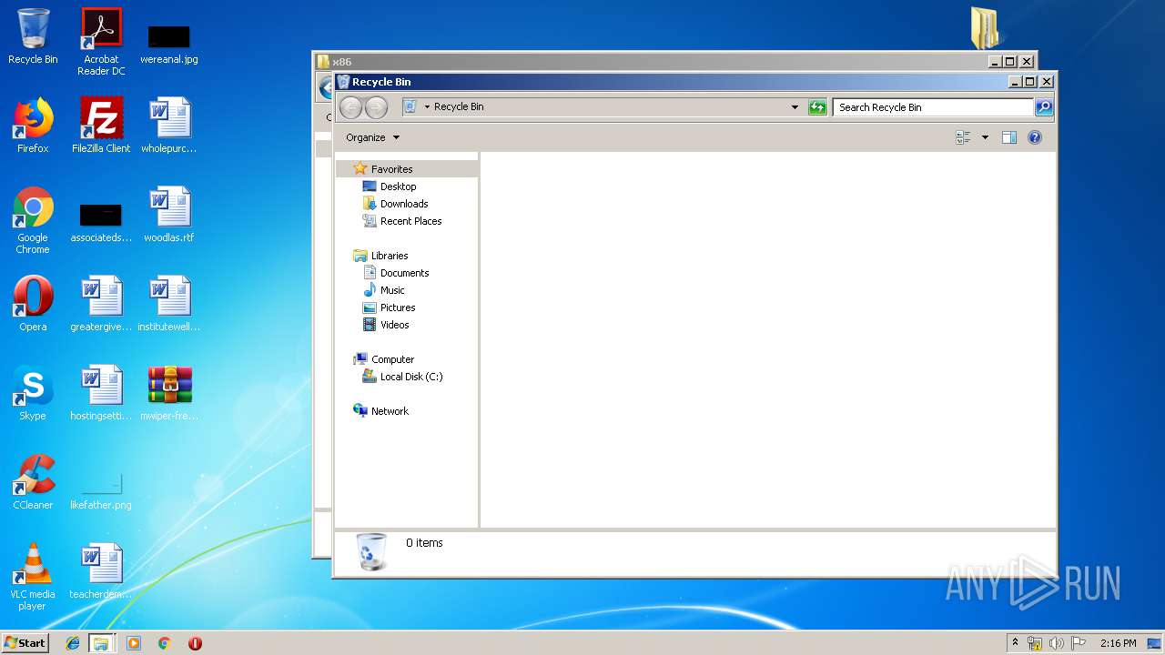Image resolution: width=1165 pixels, height=655 pixels.
Task: Click the volume speaker tray icon
Action: click(1057, 643)
